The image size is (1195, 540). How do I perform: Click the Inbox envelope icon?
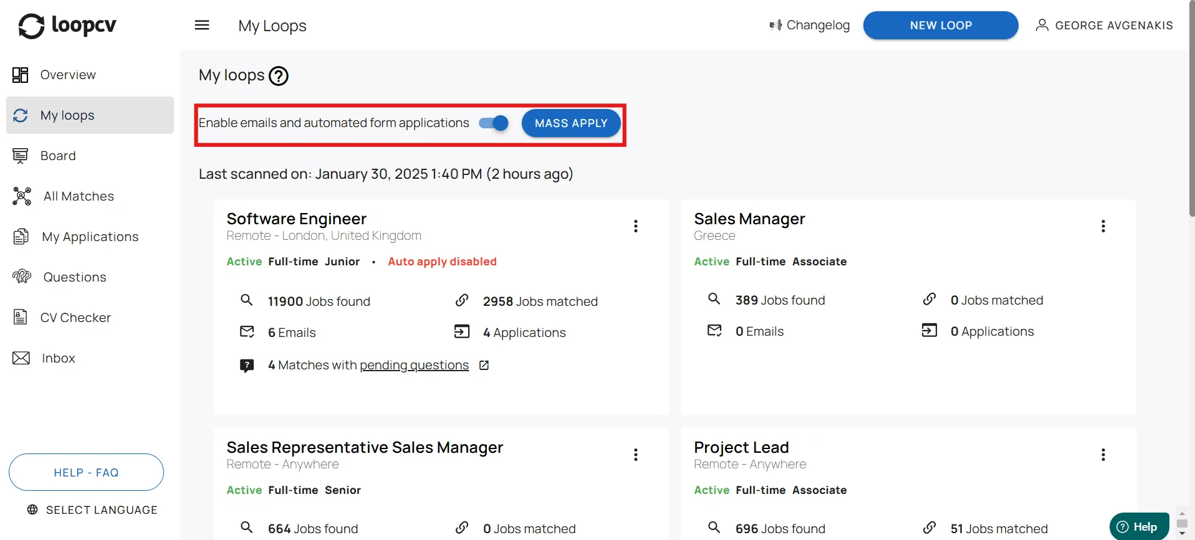point(21,358)
